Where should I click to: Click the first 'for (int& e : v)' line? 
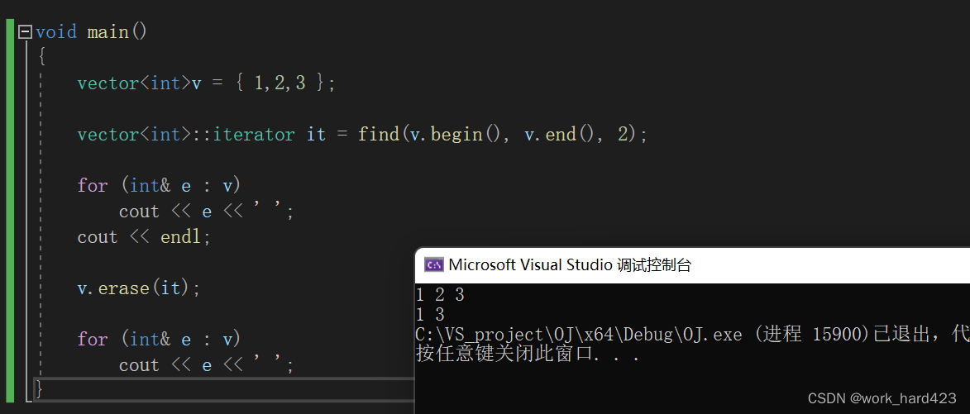click(159, 185)
